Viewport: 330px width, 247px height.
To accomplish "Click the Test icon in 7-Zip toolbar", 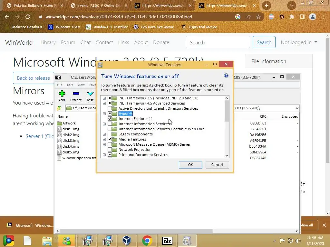I will [x=90, y=94].
